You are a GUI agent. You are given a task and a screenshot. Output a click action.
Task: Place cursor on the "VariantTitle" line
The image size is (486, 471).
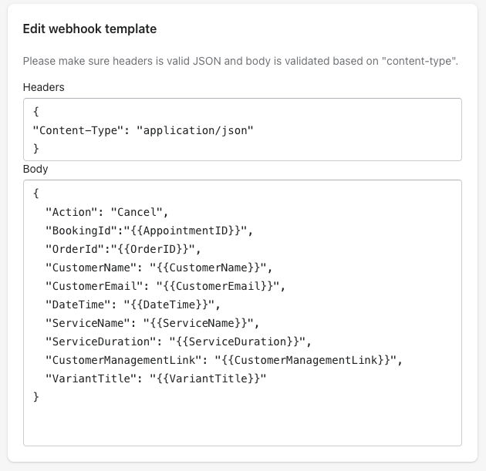coord(156,378)
